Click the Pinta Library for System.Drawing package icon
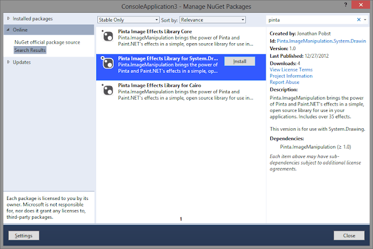This screenshot has height=249, width=373. point(107,63)
